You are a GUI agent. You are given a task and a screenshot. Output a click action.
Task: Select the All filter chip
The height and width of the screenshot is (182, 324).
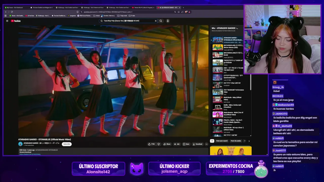click(x=212, y=141)
